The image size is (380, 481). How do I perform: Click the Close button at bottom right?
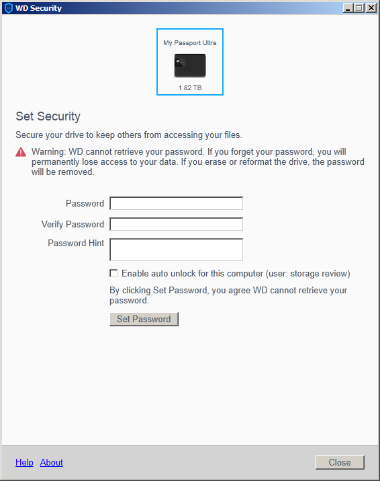click(340, 462)
